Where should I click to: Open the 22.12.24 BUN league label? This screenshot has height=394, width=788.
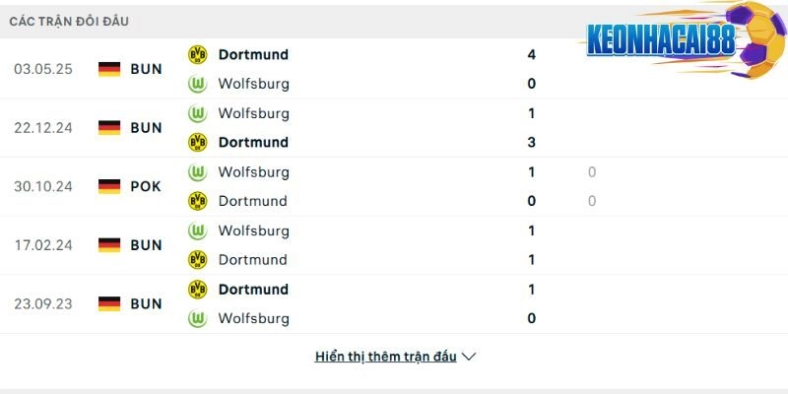146,127
